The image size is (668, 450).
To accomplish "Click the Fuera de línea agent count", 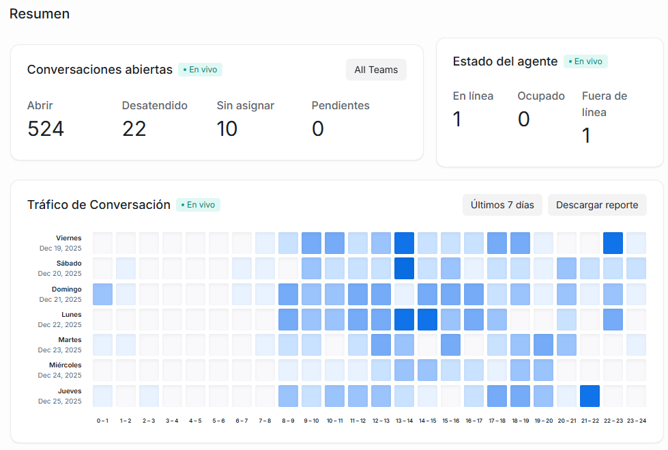I will [x=586, y=136].
